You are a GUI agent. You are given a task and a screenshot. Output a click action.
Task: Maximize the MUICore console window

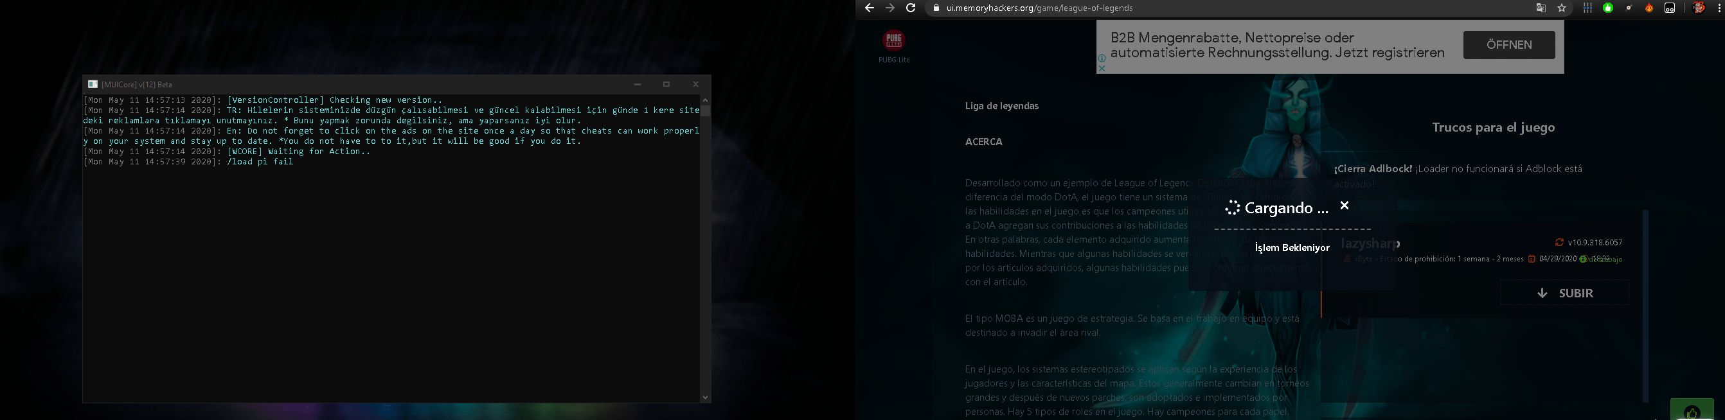point(666,84)
